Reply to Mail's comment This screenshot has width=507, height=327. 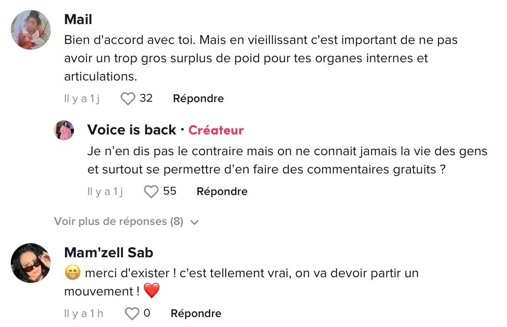[x=198, y=99]
